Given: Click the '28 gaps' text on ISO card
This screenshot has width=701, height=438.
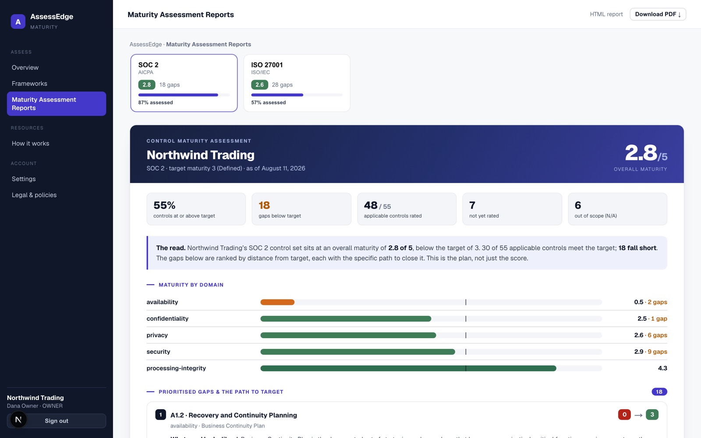Looking at the screenshot, I should 282,85.
